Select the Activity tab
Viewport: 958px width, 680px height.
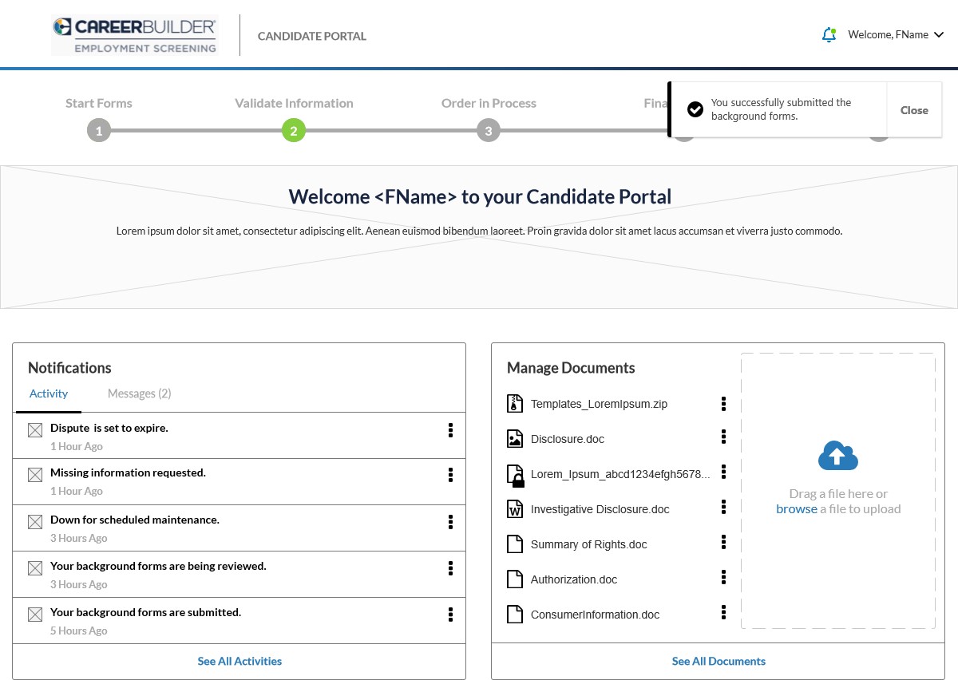(x=49, y=393)
